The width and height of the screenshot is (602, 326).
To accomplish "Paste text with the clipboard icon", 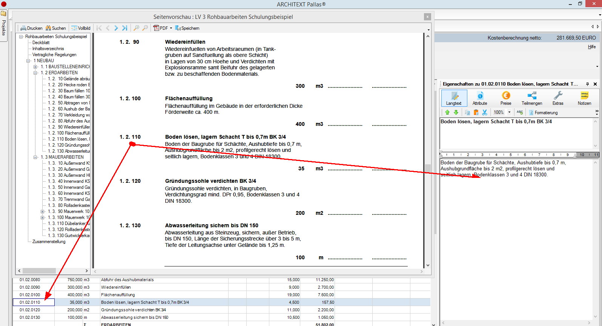I will coord(476,112).
